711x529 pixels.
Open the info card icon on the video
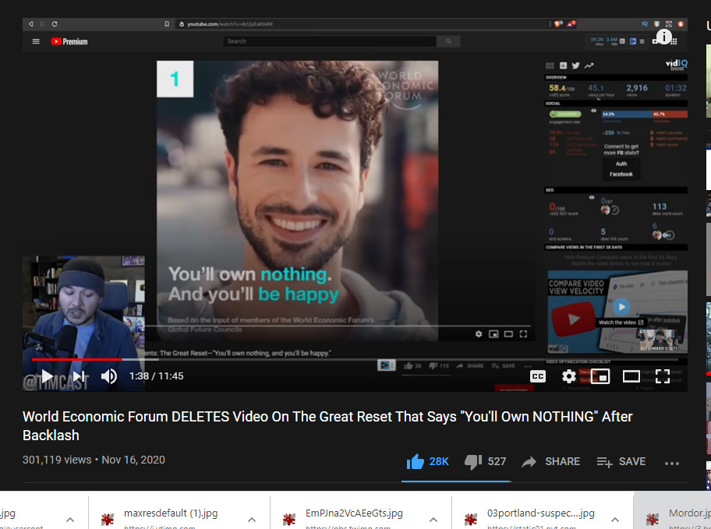(x=664, y=37)
